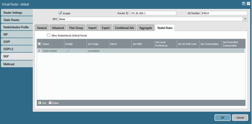Select OSPFv3 in the sidebar
Screen dimensions: 252x124
tap(17, 49)
